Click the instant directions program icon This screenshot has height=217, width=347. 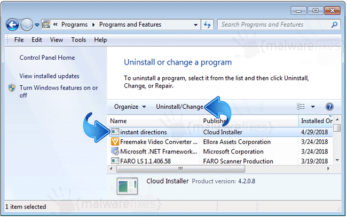[115, 132]
